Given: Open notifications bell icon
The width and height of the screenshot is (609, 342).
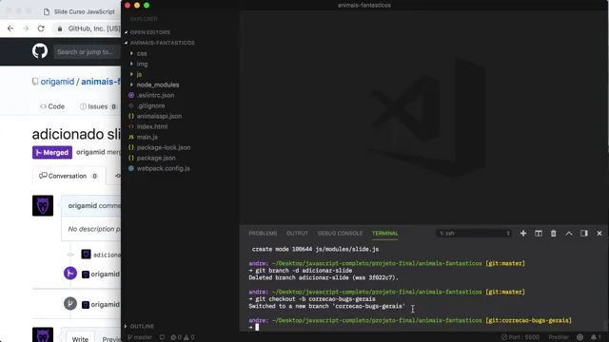Looking at the screenshot, I should click(x=596, y=337).
